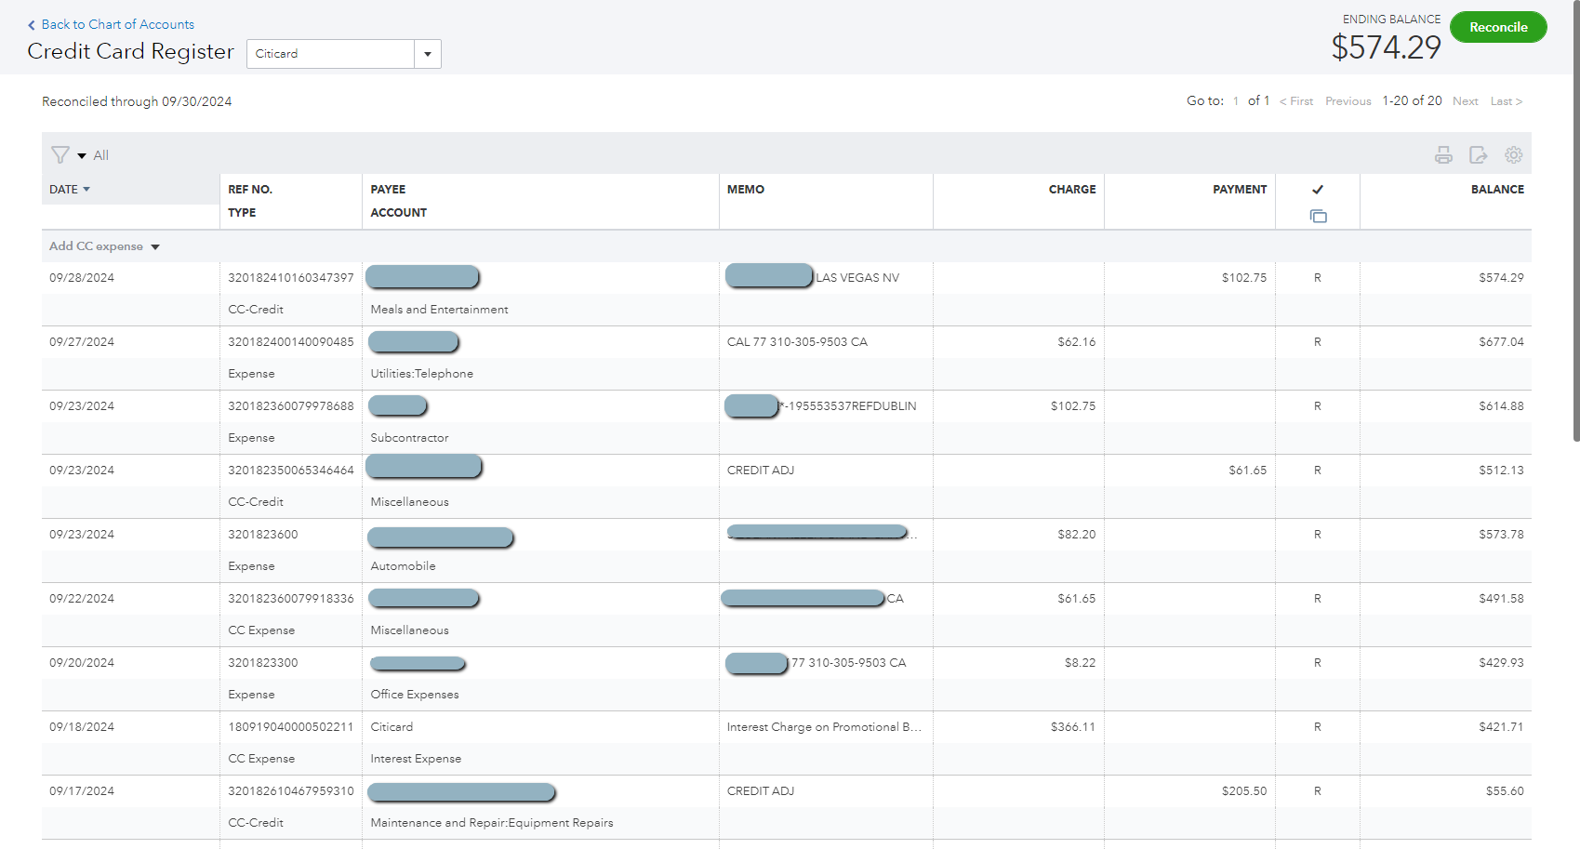Click the Previous page link

coord(1348,101)
